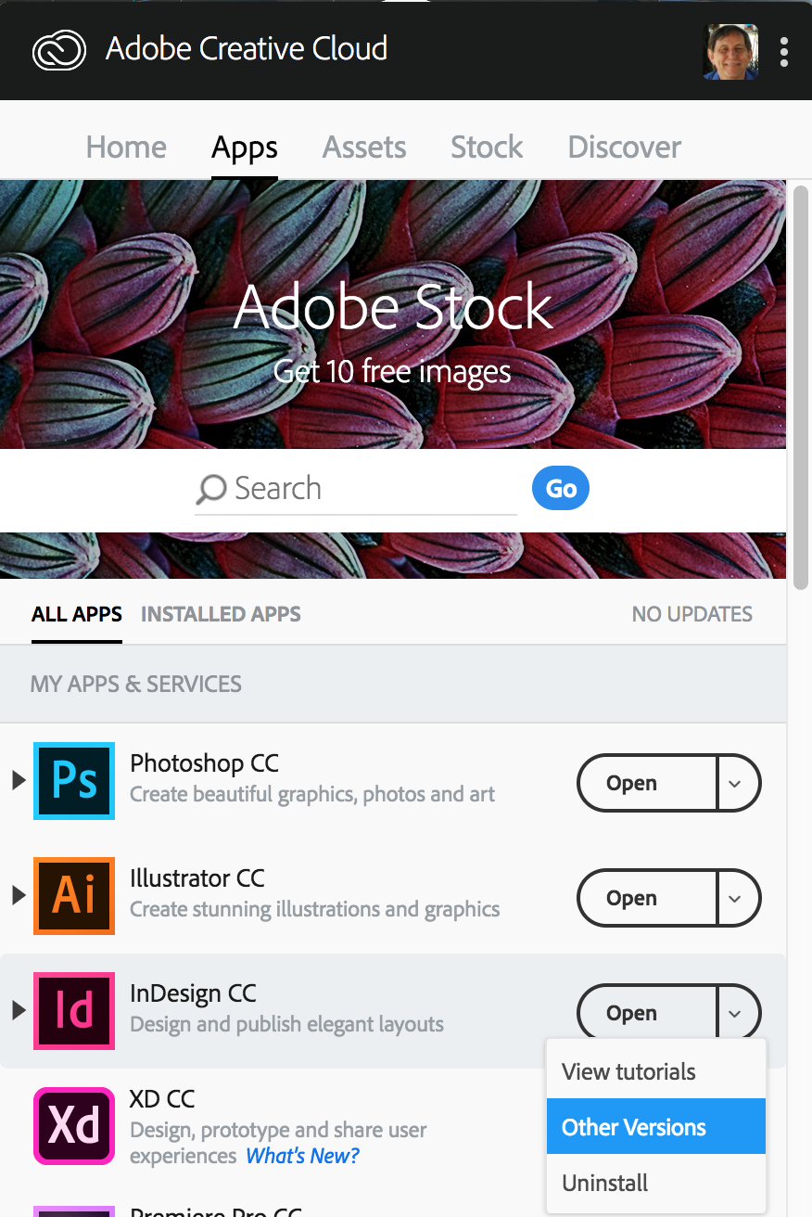Click into the Adobe Stock search field
Viewport: 812px width, 1217px height.
(x=371, y=489)
